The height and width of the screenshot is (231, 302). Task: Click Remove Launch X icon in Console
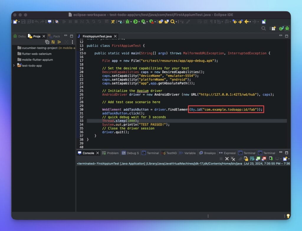227,159
